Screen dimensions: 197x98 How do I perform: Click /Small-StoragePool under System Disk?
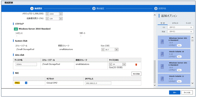pyautogui.click(x=25, y=49)
